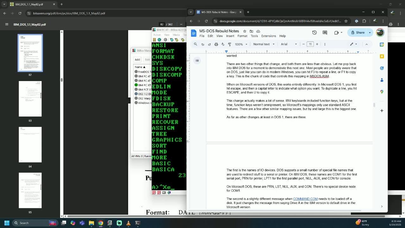Redo the last edit in Google Docs
This screenshot has width=405, height=228.
(x=209, y=44)
